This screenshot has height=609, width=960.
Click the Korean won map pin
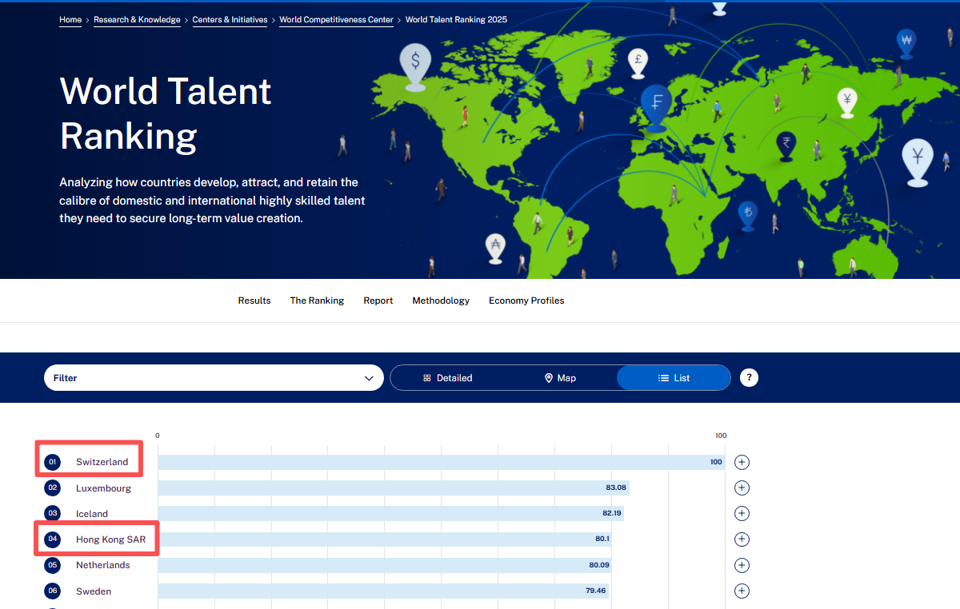coord(906,41)
